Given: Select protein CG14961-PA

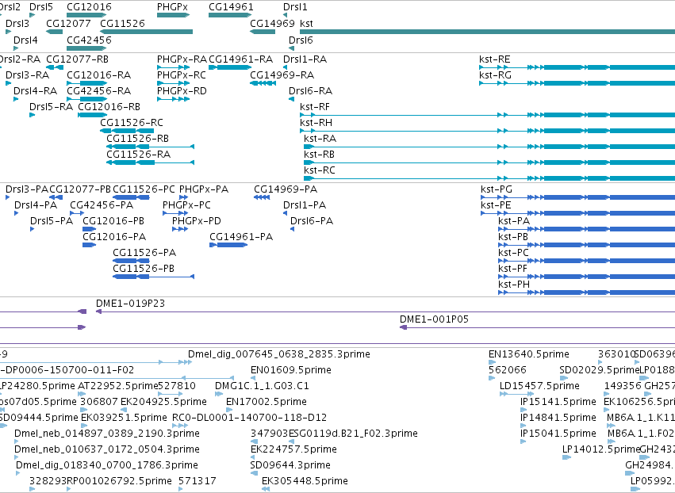Looking at the screenshot, I should [241, 237].
